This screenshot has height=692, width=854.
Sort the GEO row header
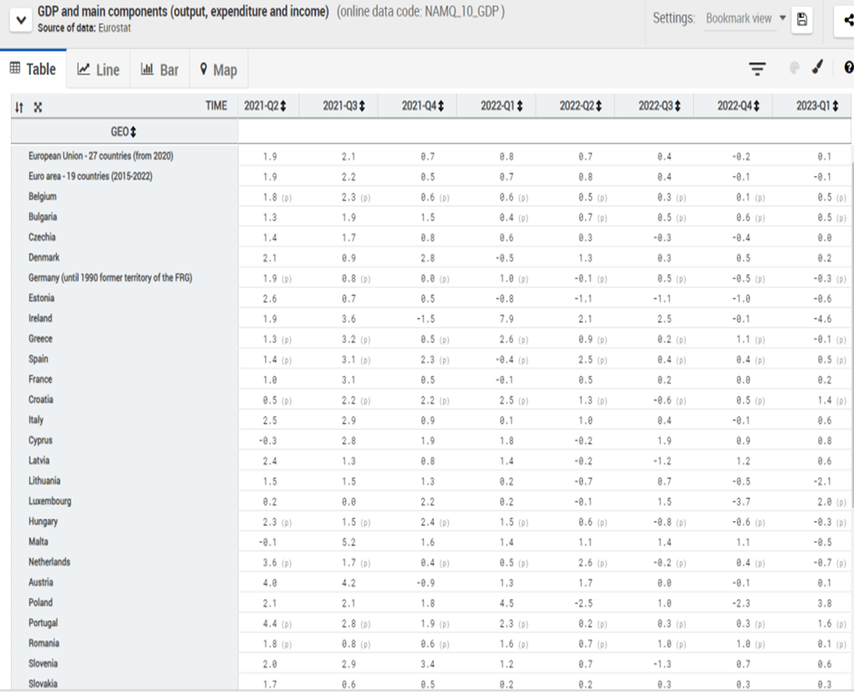point(134,132)
